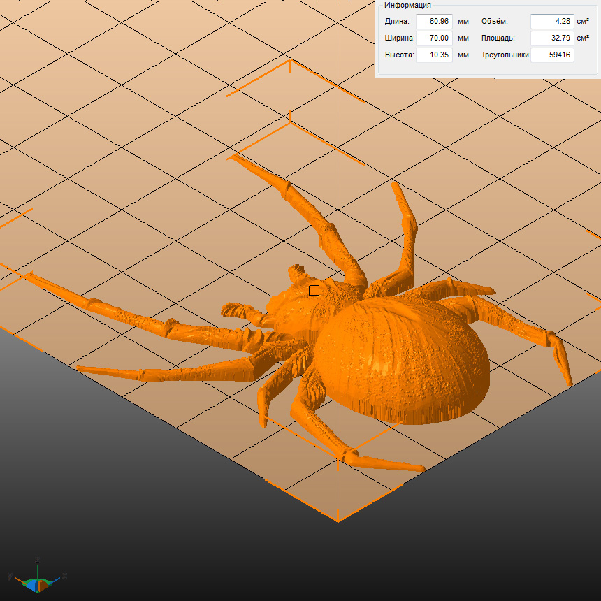Click the X axis label on the gizmo
Viewport: 601px width, 601px height.
pyautogui.click(x=64, y=576)
